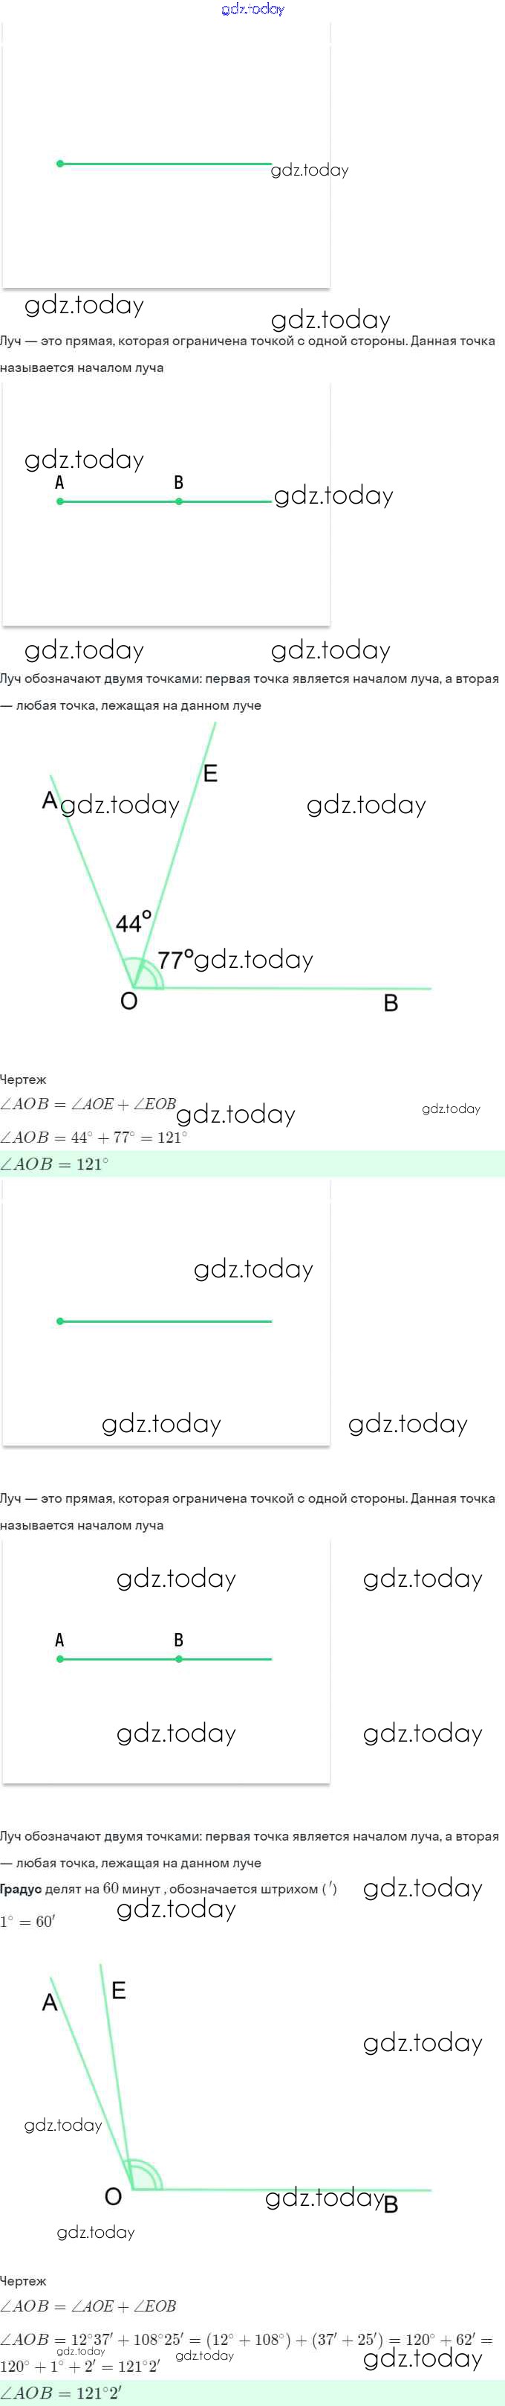
Task: Click the topmost single ray diagram image
Action: pyautogui.click(x=166, y=155)
